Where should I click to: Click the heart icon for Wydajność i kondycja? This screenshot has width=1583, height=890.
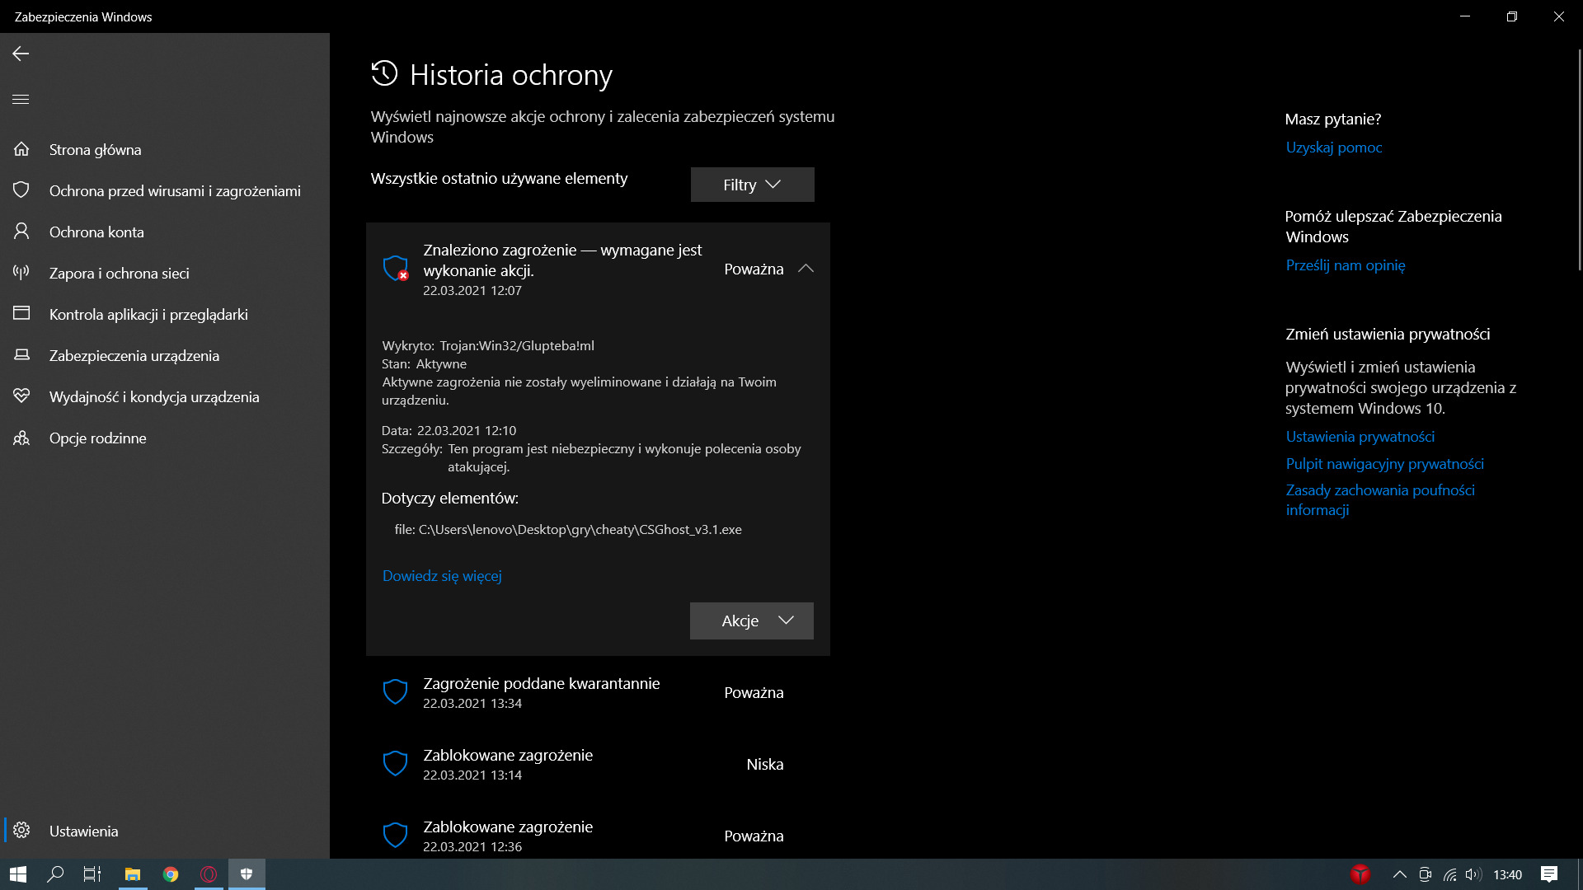click(x=21, y=396)
